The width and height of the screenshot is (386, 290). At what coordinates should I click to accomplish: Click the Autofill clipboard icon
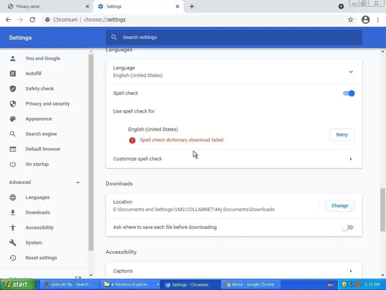coord(13,74)
